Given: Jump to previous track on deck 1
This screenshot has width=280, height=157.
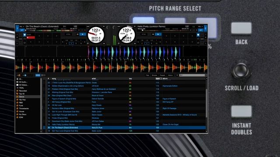Looking at the screenshot, I should 77,34.
